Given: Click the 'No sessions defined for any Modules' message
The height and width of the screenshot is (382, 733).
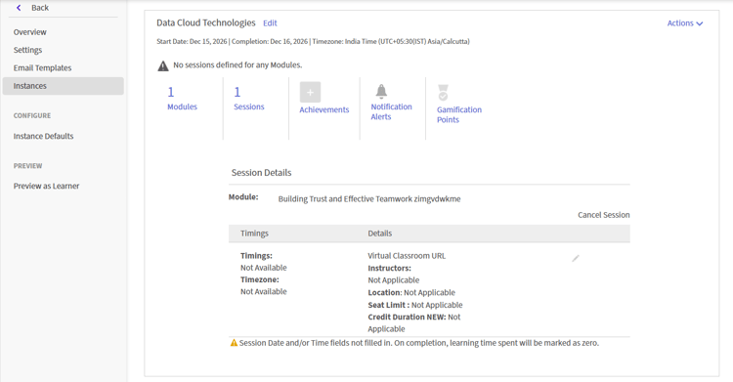Looking at the screenshot, I should 237,65.
